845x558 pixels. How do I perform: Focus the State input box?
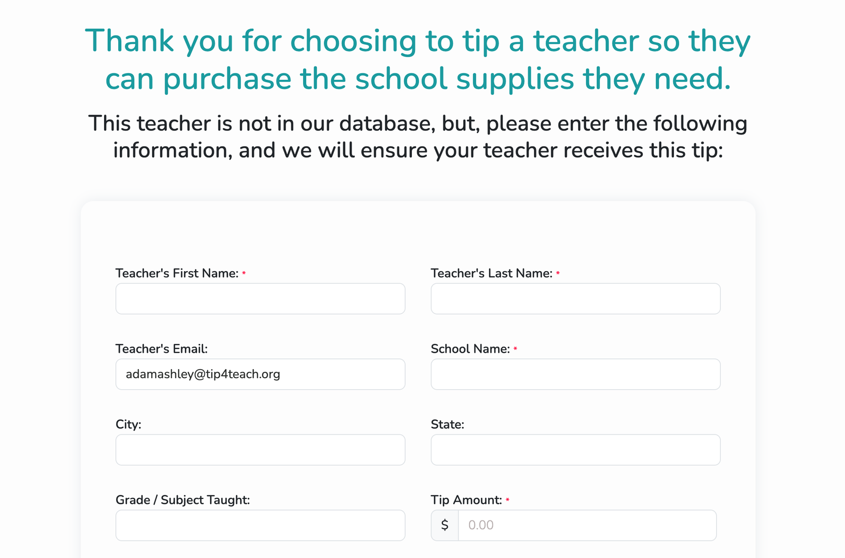[575, 450]
